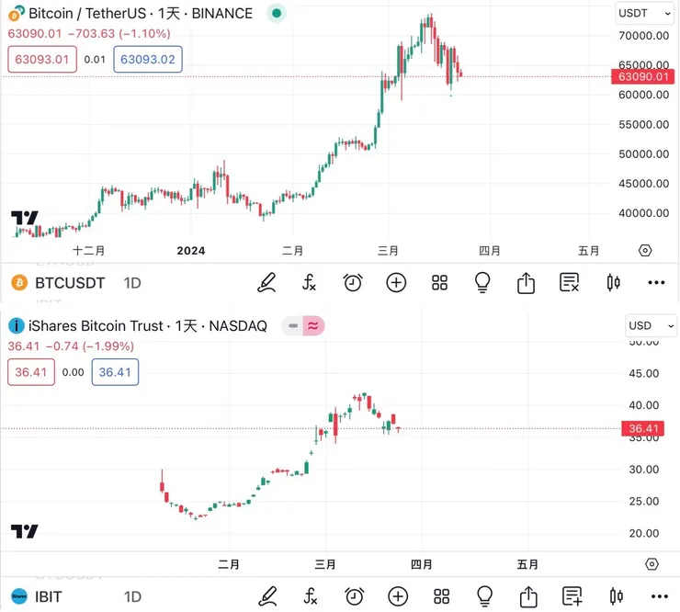Viewport: 680px width, 612px height.
Task: Open ideas lightbulb on IBIT toolbar
Action: pyautogui.click(x=483, y=596)
